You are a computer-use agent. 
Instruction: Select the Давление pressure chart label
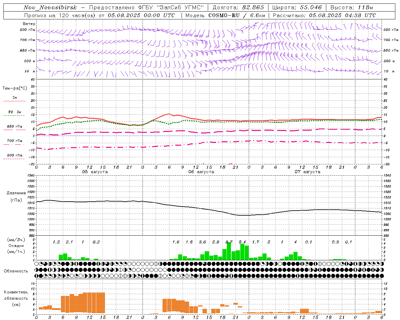[16, 193]
